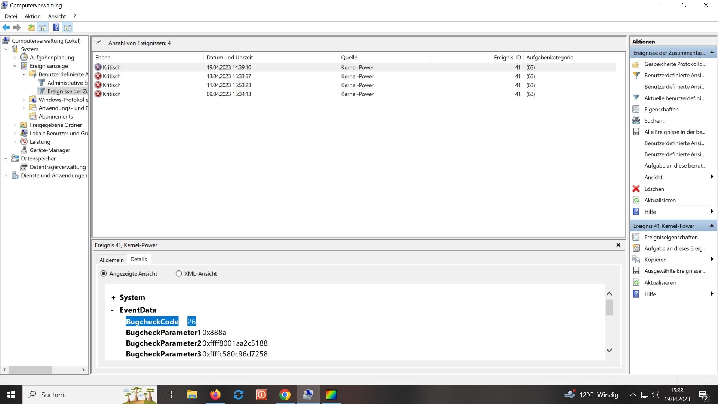Collapse the Ereignis 41, Kernel-Power actions section

click(711, 226)
